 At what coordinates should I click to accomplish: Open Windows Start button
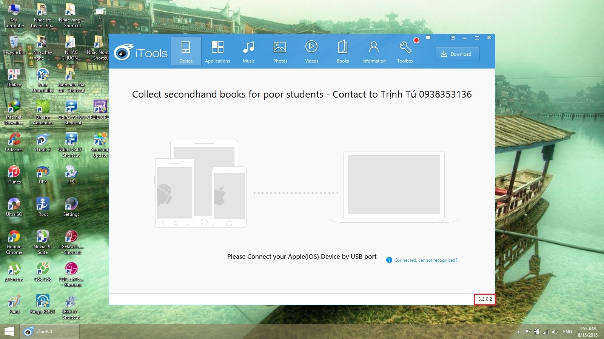[9, 331]
